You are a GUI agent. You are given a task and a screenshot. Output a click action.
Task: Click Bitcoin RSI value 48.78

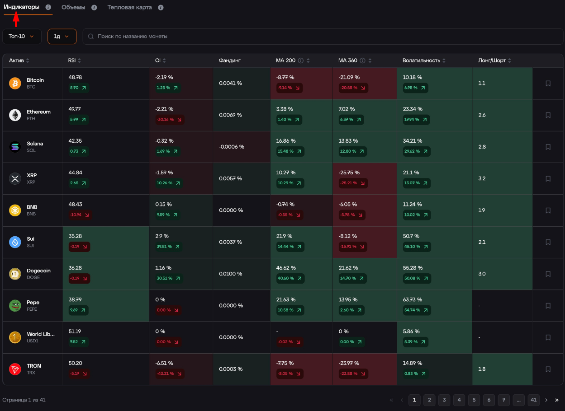click(75, 77)
